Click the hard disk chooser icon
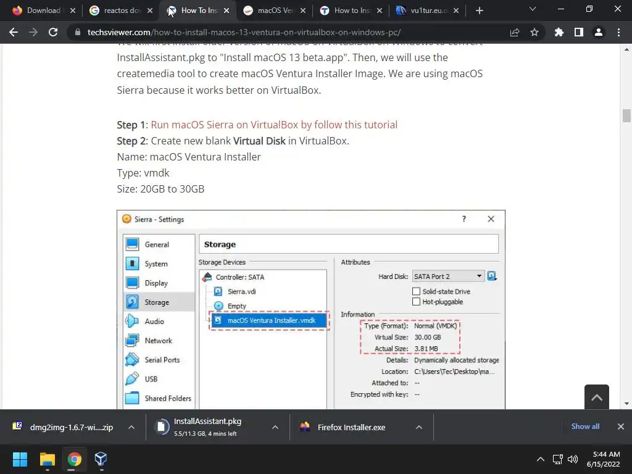This screenshot has height=474, width=632. tap(492, 276)
